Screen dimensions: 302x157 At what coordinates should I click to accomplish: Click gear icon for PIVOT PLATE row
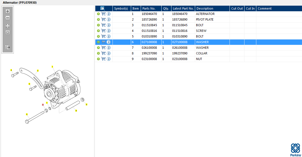[x=98, y=19]
